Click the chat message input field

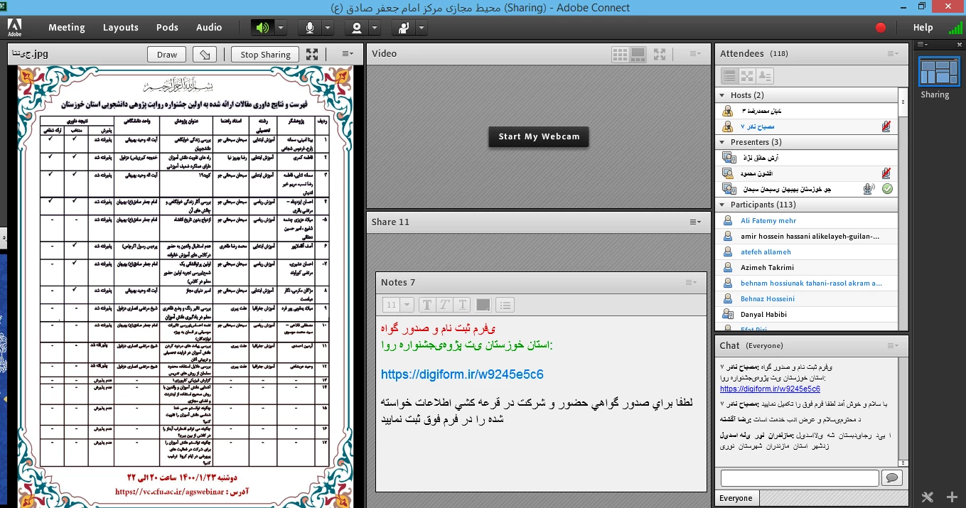click(799, 478)
